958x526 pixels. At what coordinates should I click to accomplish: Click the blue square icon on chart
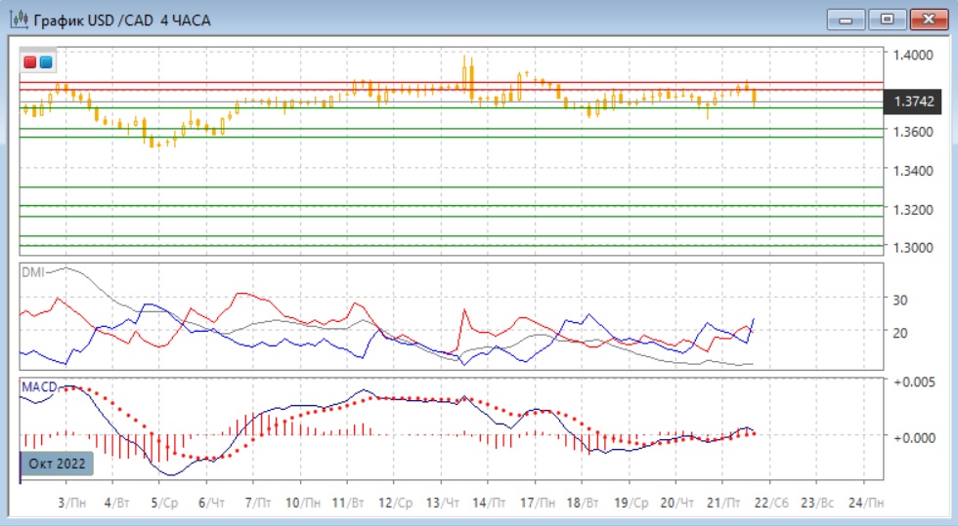pyautogui.click(x=46, y=62)
